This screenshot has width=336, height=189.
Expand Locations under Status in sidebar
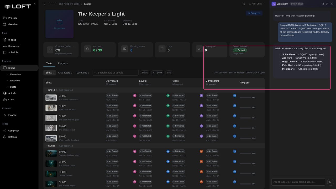click(x=7, y=81)
